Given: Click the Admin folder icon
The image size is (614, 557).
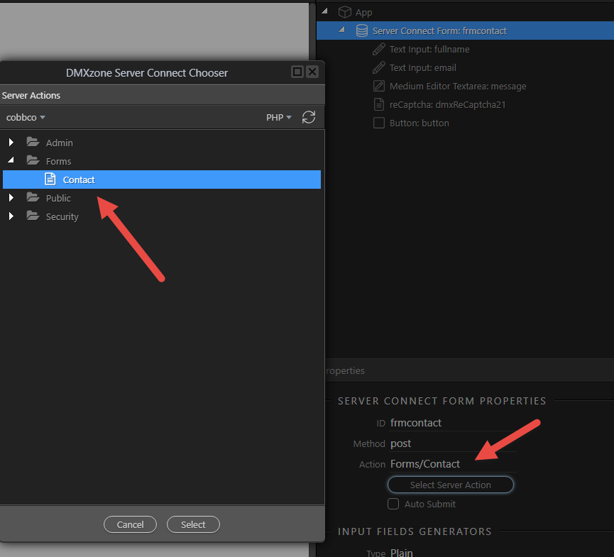Looking at the screenshot, I should 33,142.
